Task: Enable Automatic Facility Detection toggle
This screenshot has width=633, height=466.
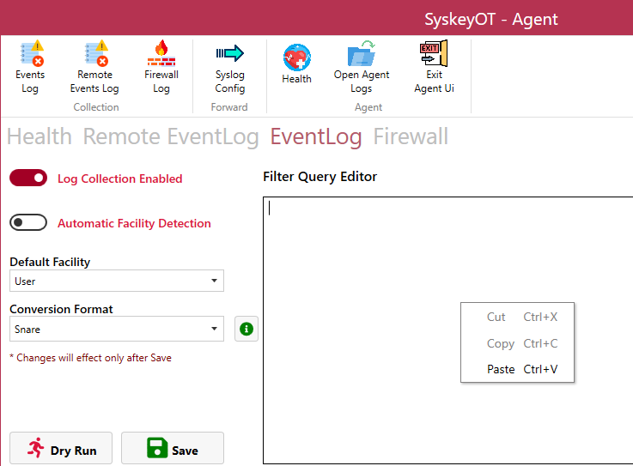Action: click(x=28, y=223)
